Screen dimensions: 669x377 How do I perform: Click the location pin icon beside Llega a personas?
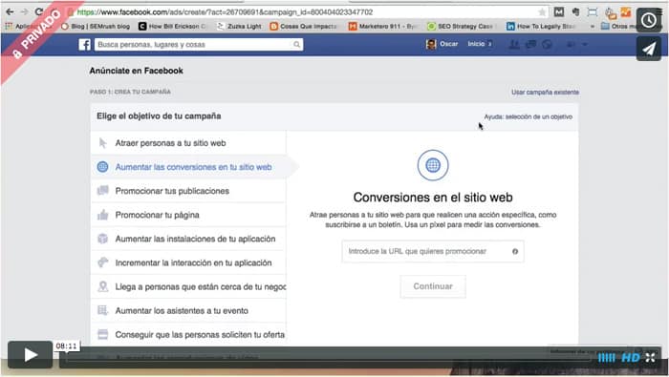pyautogui.click(x=103, y=286)
